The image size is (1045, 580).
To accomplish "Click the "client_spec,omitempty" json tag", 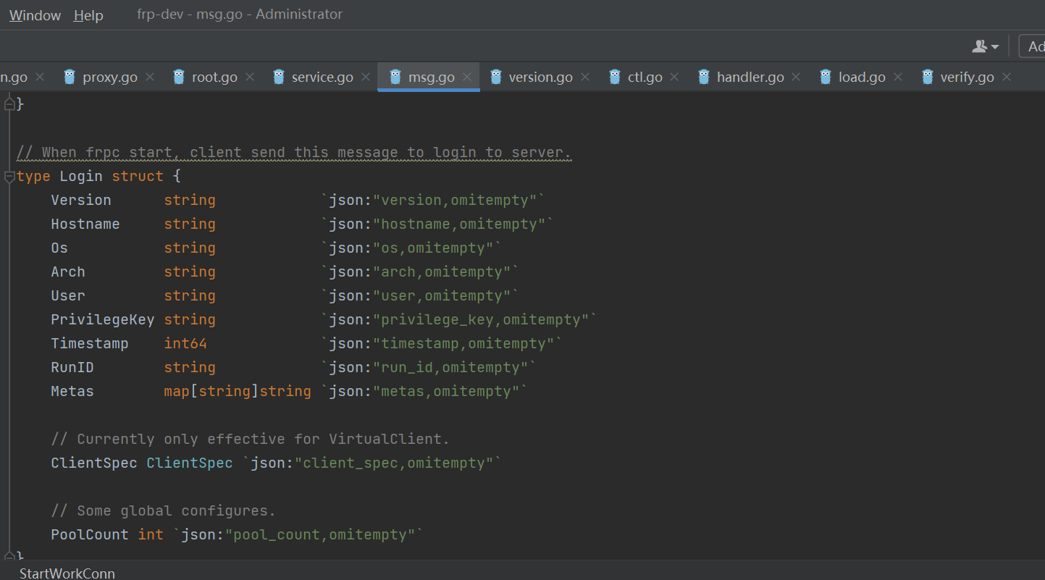I will pos(372,463).
